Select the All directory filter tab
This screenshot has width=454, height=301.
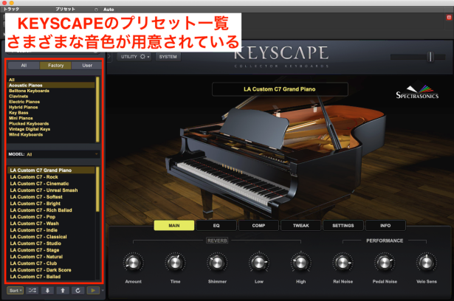click(x=24, y=66)
